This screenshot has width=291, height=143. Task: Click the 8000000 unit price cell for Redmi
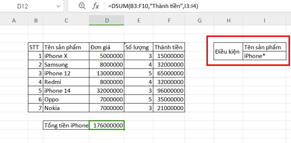pyautogui.click(x=107, y=82)
